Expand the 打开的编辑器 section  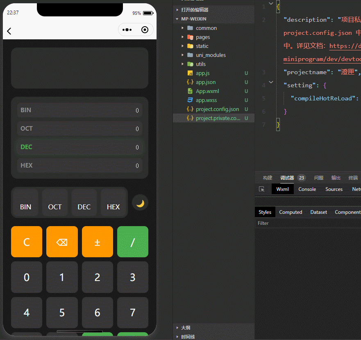(213, 10)
